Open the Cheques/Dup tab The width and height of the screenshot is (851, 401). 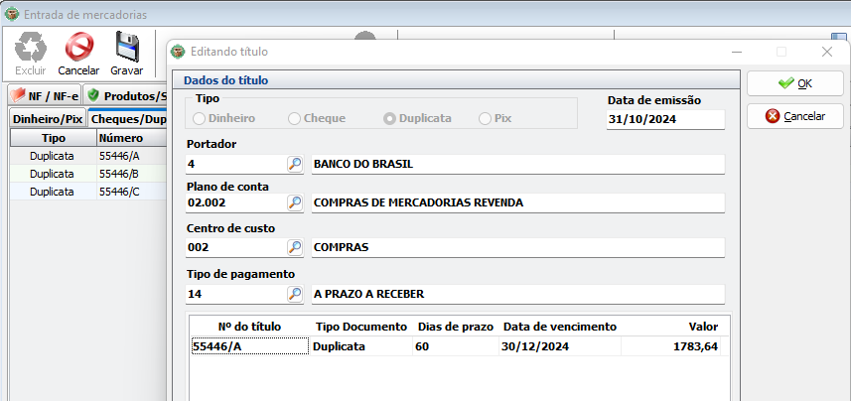128,119
